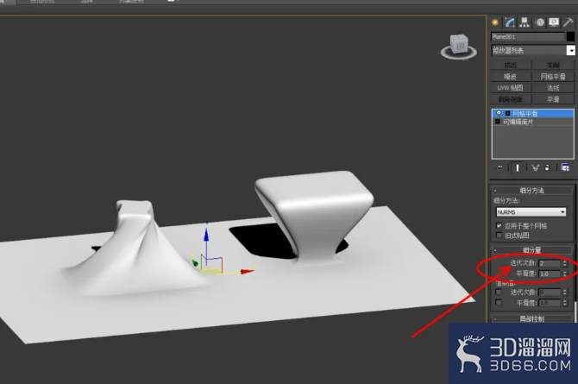Click the 平滑度 1.0 spinner arrows

[x=564, y=274]
